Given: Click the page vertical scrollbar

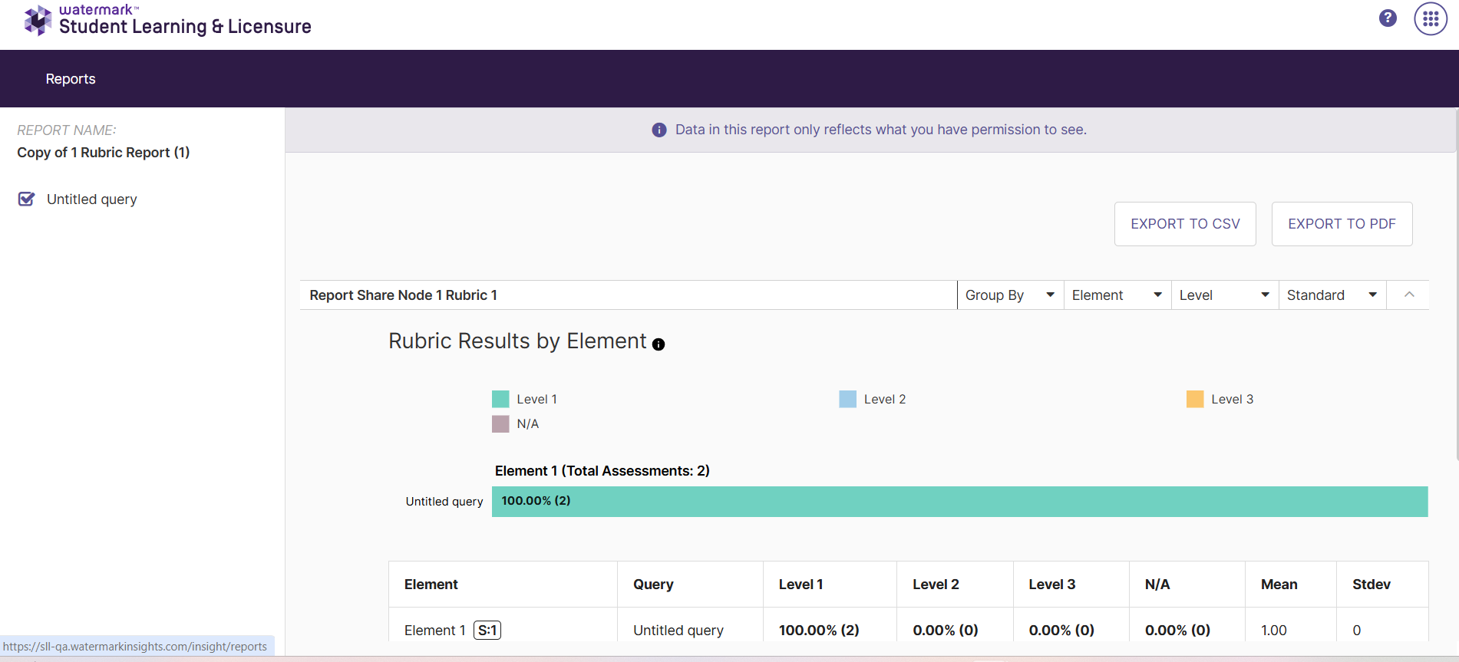Looking at the screenshot, I should pyautogui.click(x=1456, y=284).
